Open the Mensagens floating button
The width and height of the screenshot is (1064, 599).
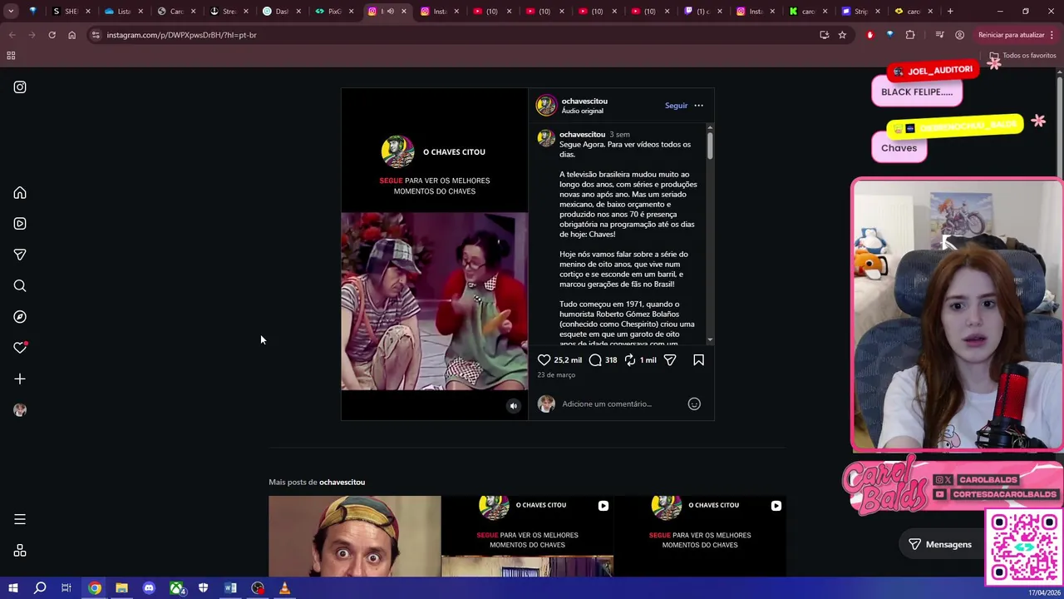tap(940, 544)
